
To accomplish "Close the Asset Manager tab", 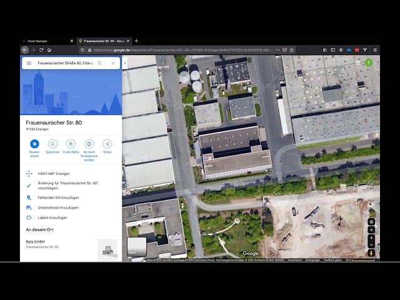I will click(72, 41).
